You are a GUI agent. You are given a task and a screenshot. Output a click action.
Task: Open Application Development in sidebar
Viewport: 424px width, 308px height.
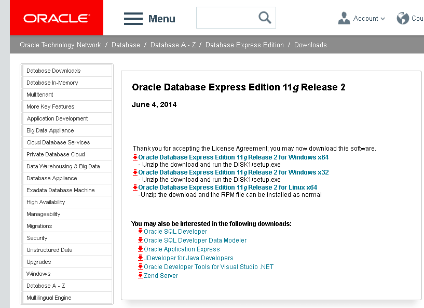(67, 118)
